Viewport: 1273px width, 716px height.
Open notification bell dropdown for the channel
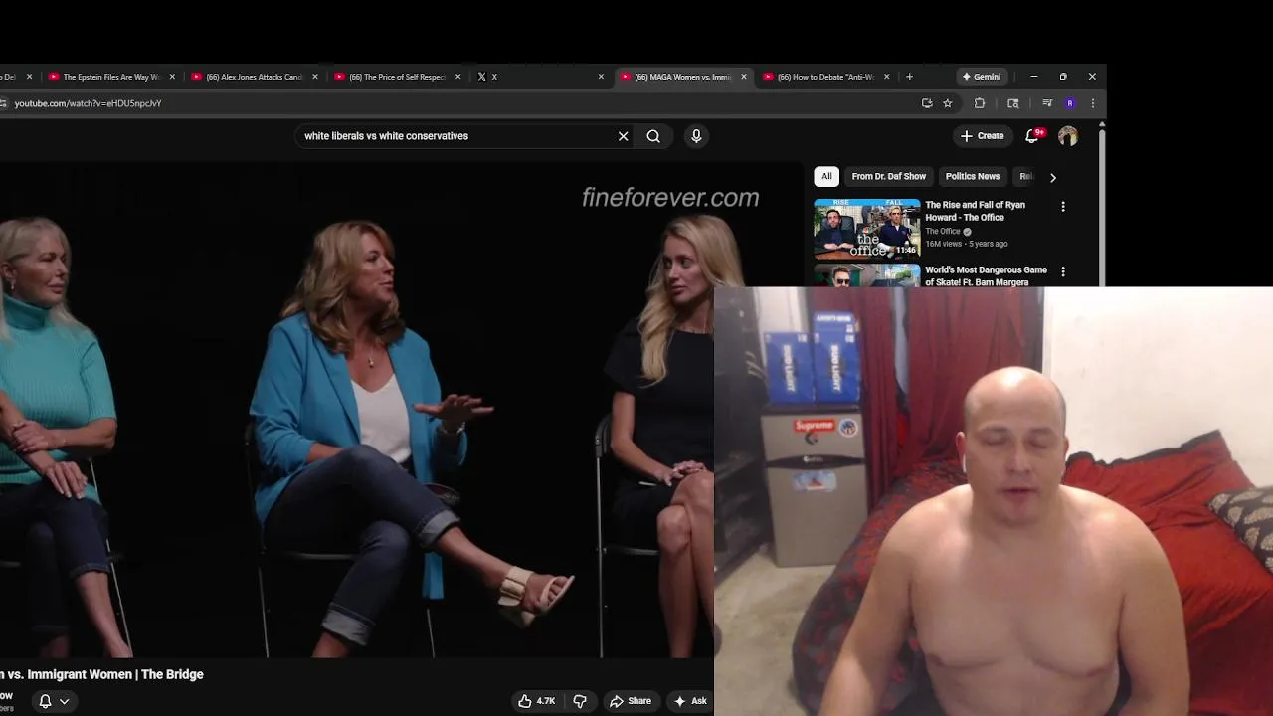pyautogui.click(x=54, y=701)
